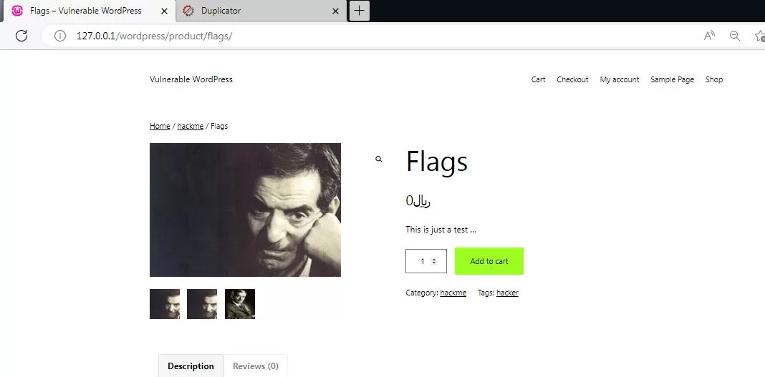Click the product image zoom magnifier icon
This screenshot has height=377, width=765.
click(x=379, y=160)
